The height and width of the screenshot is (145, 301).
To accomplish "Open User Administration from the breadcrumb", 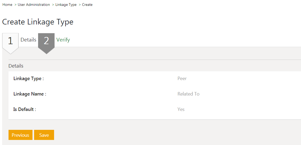I will tap(34, 5).
